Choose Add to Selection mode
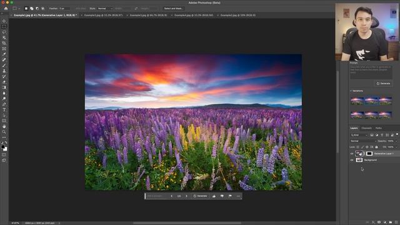The height and width of the screenshot is (225, 400). 32,8
